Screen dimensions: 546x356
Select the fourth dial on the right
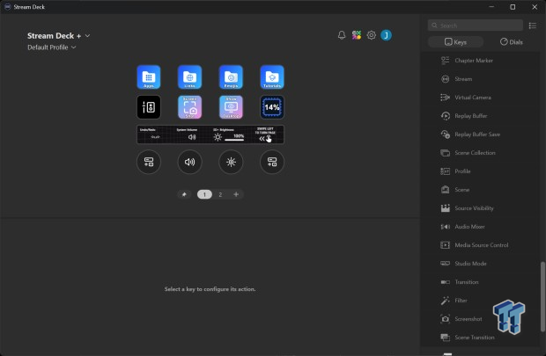tap(272, 162)
